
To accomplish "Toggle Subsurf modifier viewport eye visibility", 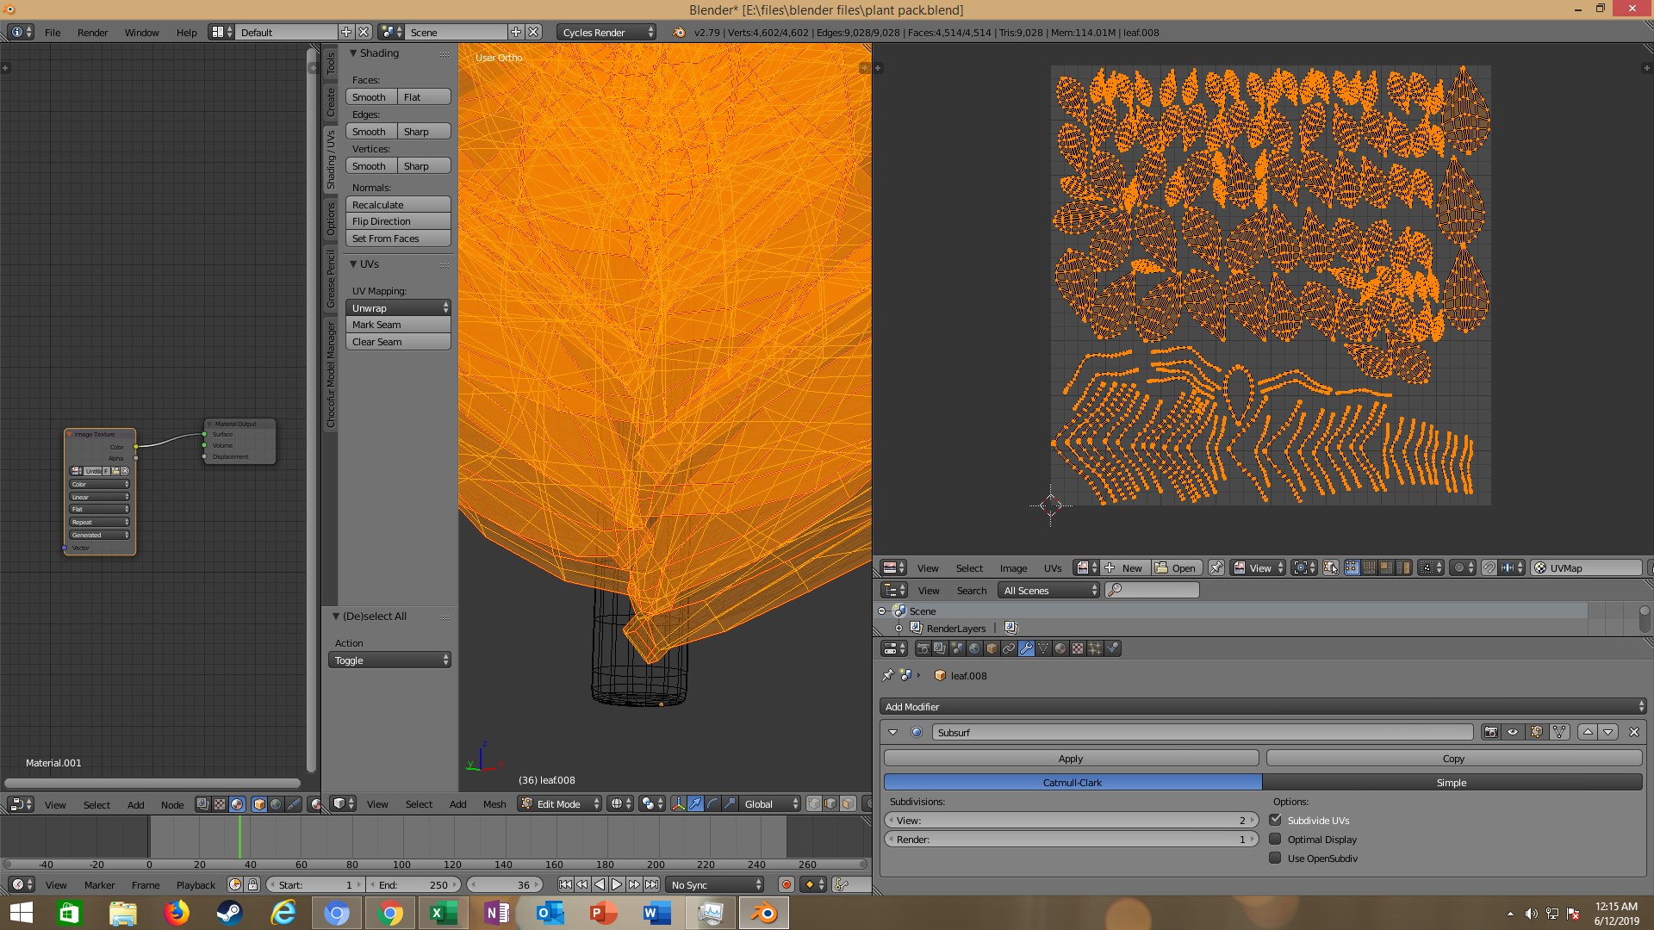I will point(1513,732).
